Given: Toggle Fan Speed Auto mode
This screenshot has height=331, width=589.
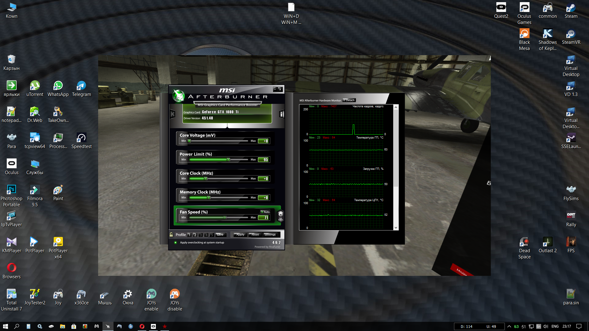Looking at the screenshot, I should (265, 212).
